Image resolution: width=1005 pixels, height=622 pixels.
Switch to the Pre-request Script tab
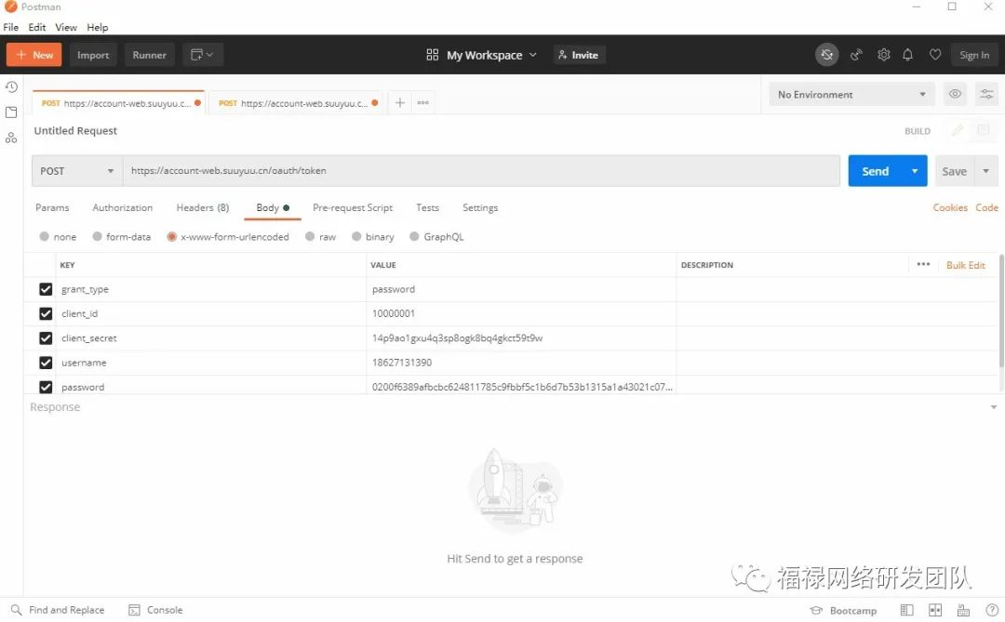[353, 207]
